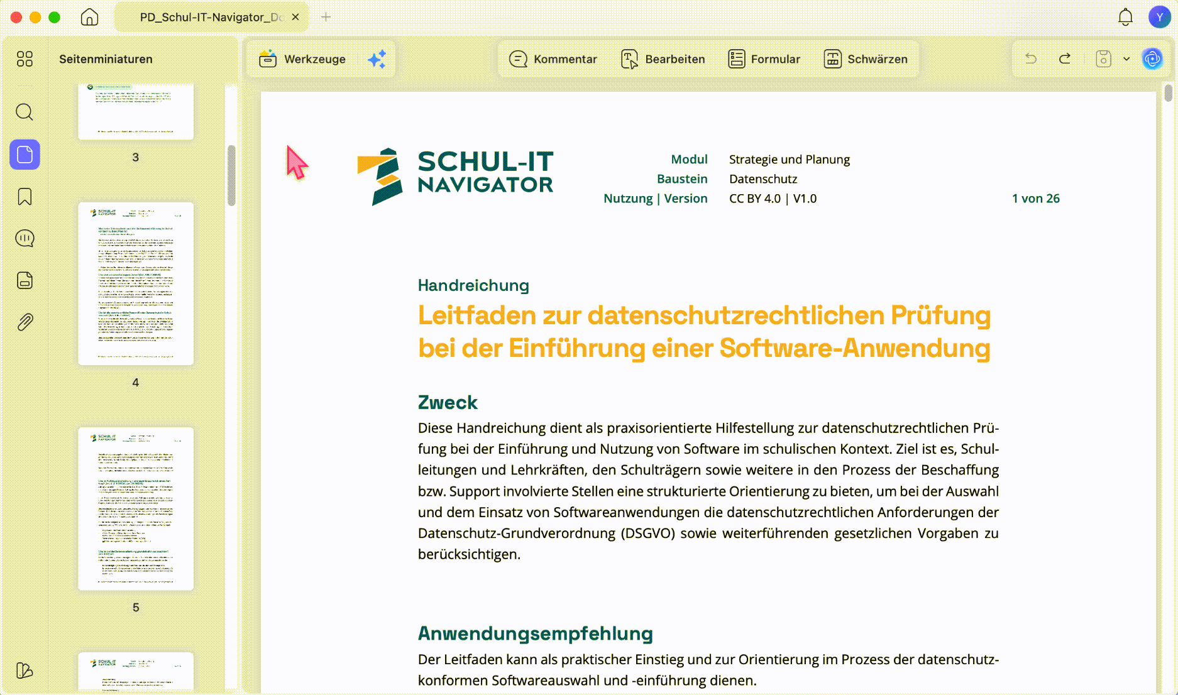Open the user account avatar Y
The width and height of the screenshot is (1178, 695).
coord(1159,17)
